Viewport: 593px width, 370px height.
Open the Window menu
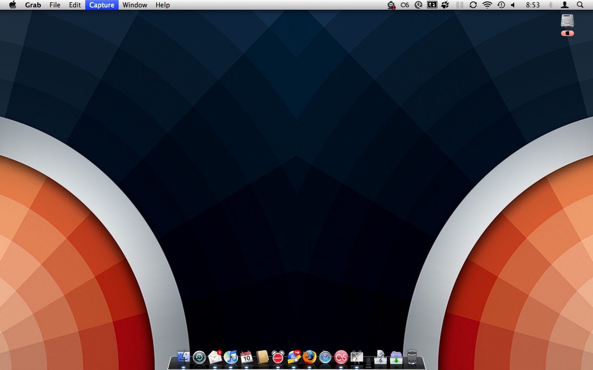(x=135, y=5)
